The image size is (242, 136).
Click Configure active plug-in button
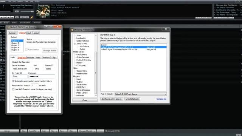tap(112, 99)
